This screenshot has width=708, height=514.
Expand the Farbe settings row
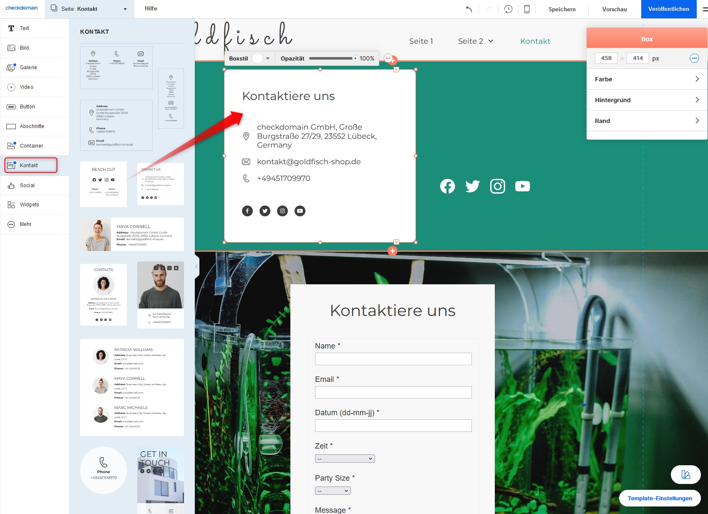tap(647, 79)
